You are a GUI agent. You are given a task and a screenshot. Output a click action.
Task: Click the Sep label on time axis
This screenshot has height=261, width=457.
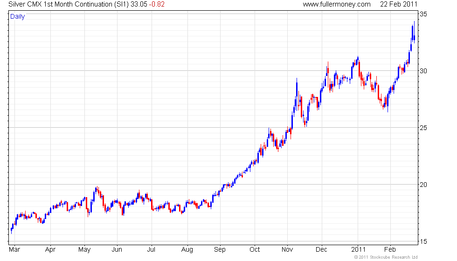(x=220, y=250)
